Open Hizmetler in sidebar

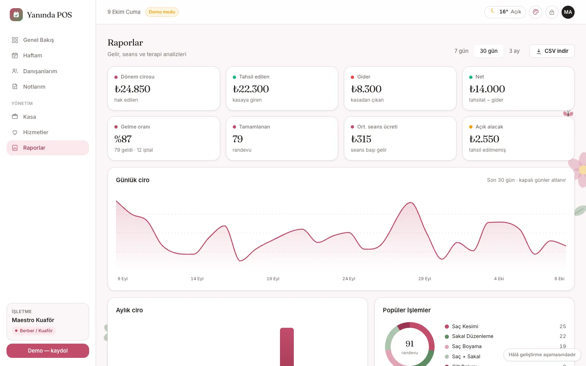(48, 132)
